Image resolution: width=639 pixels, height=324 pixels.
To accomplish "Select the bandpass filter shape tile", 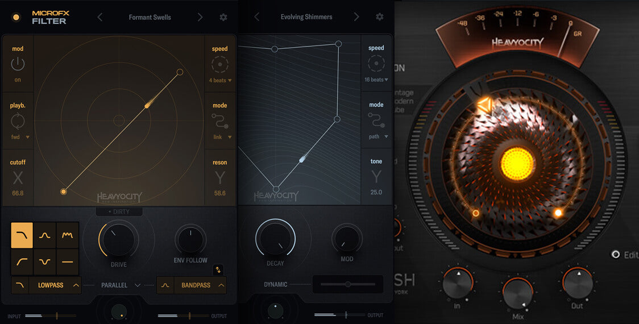I will pos(44,235).
